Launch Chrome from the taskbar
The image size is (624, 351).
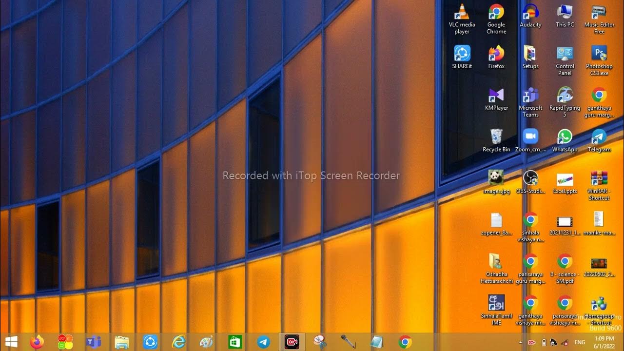coord(405,342)
